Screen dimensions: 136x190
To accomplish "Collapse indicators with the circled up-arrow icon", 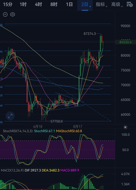I will click(x=5, y=15).
